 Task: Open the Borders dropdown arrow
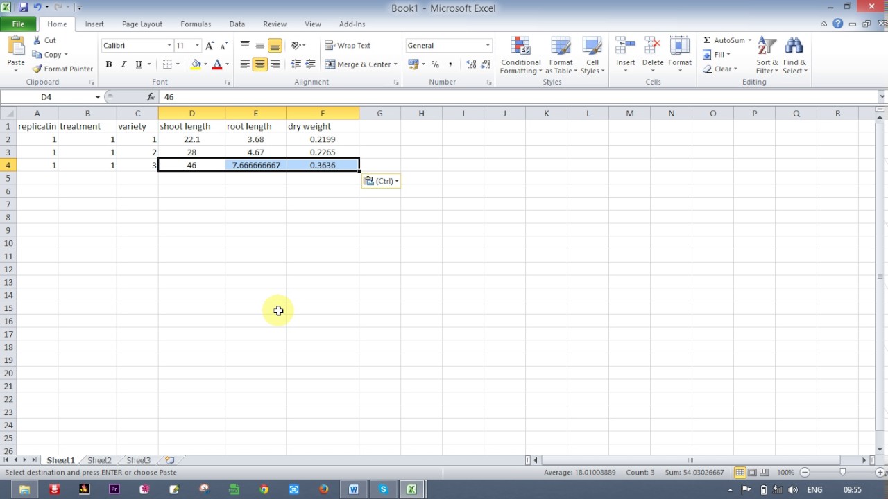click(x=178, y=64)
